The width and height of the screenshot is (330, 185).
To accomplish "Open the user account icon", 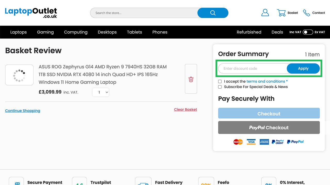I will point(265,13).
